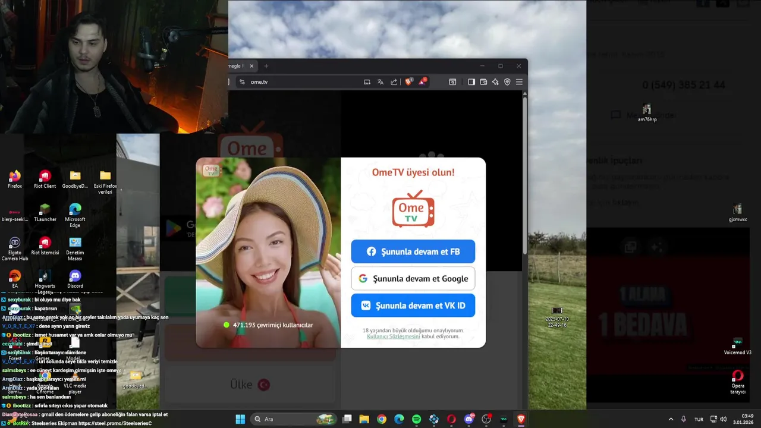The image size is (761, 428).
Task: Open the Hogwarts Legacy desktop shortcut
Action: tap(45, 281)
